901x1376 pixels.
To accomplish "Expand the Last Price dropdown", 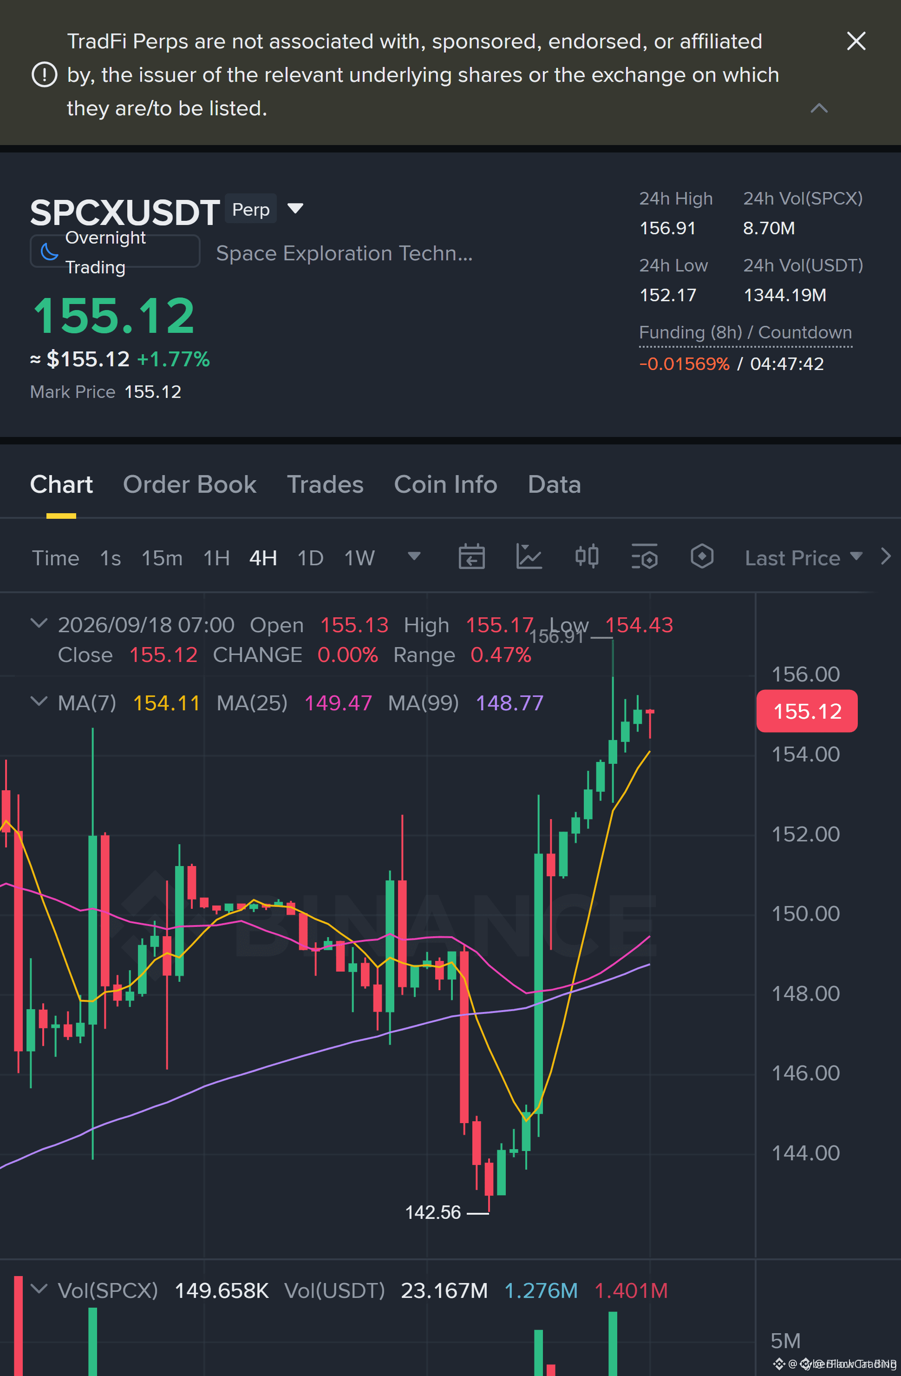I will [803, 558].
